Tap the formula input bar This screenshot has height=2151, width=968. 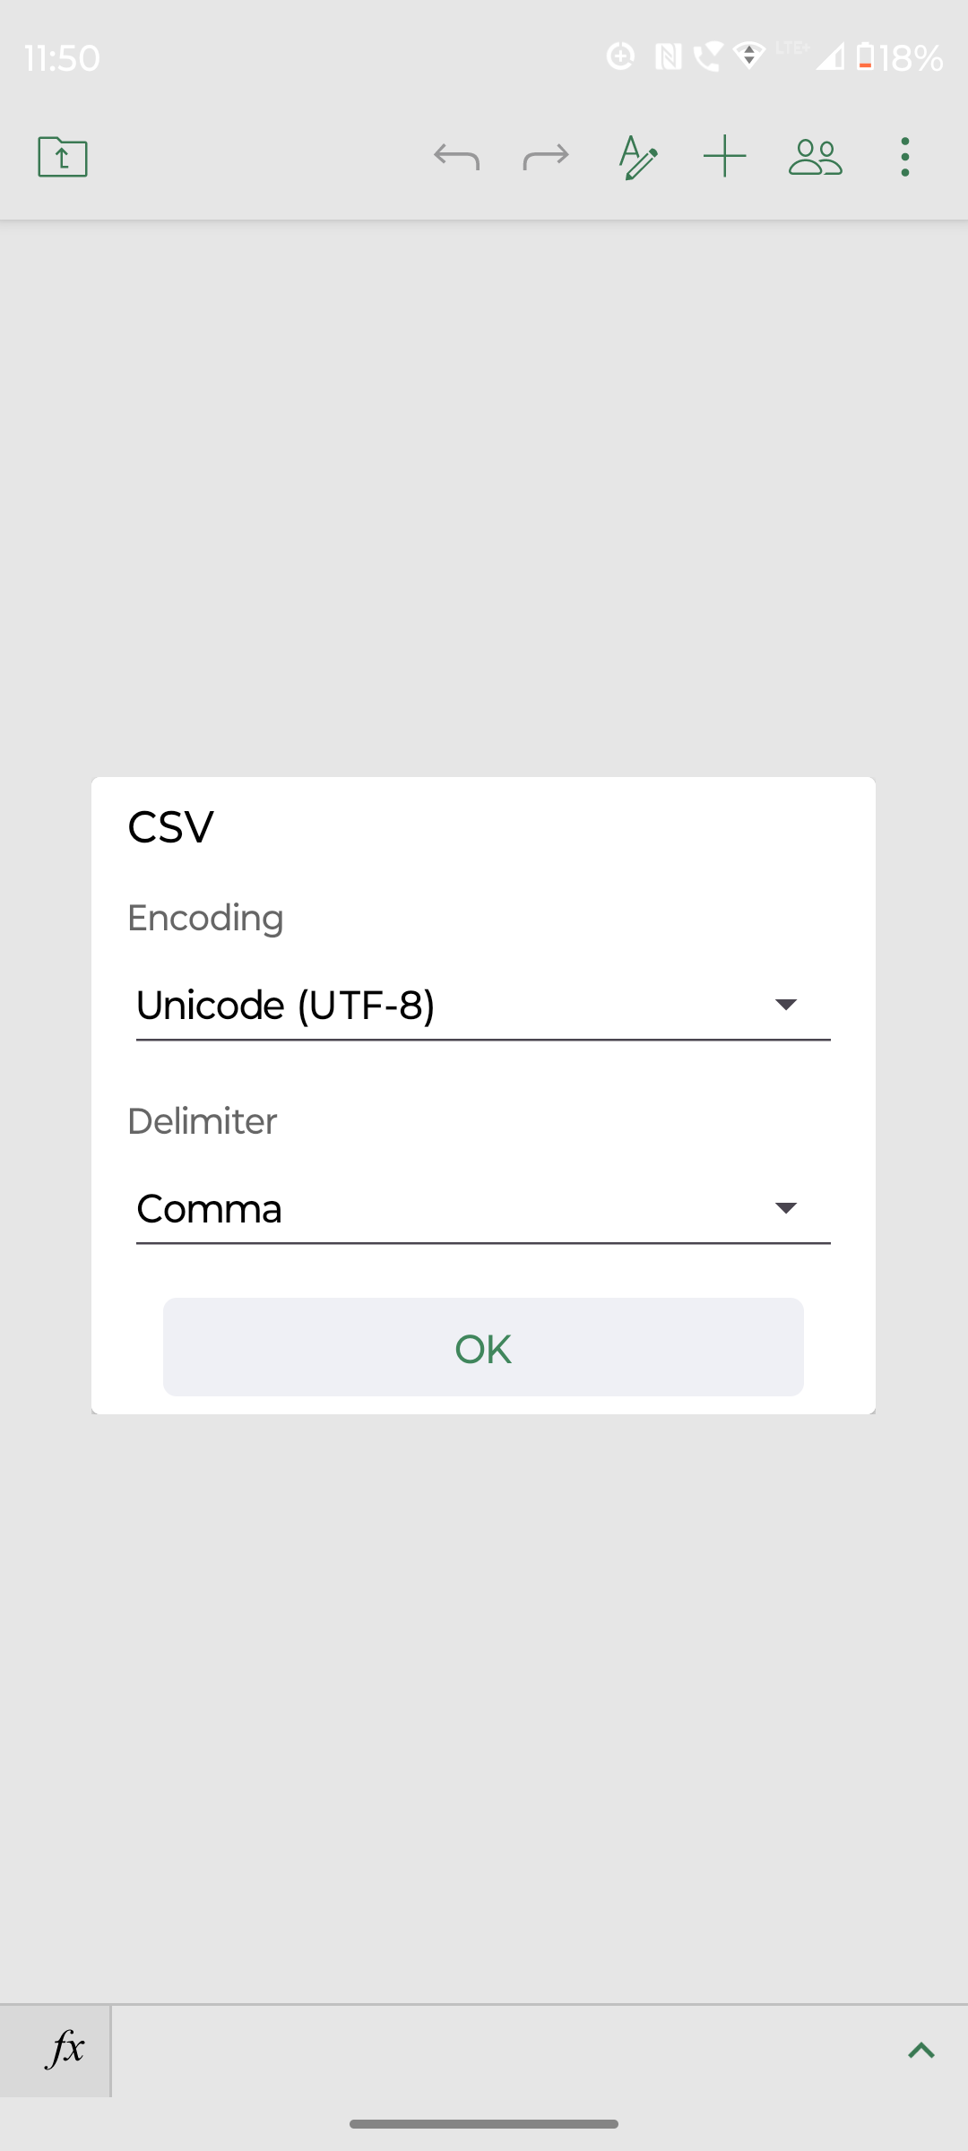tap(502, 2051)
